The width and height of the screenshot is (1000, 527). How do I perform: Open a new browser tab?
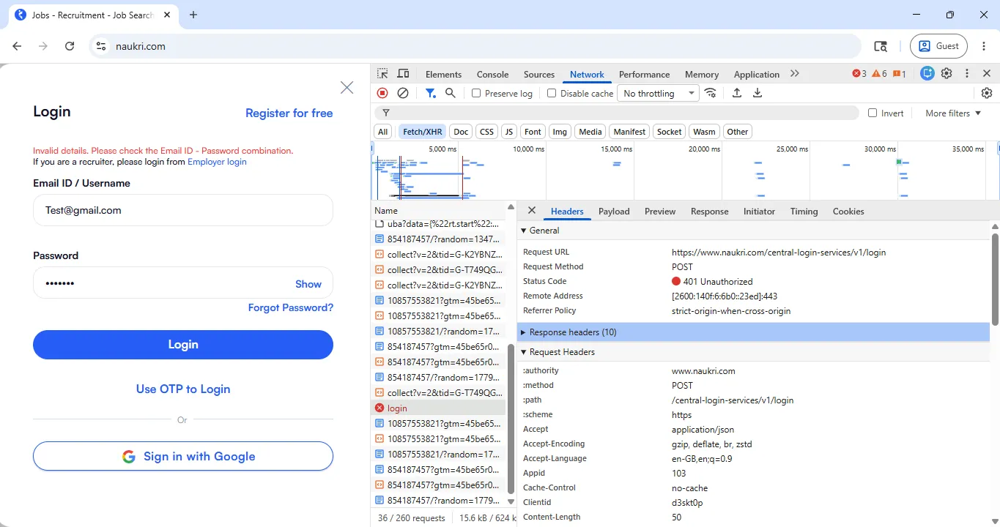point(193,15)
